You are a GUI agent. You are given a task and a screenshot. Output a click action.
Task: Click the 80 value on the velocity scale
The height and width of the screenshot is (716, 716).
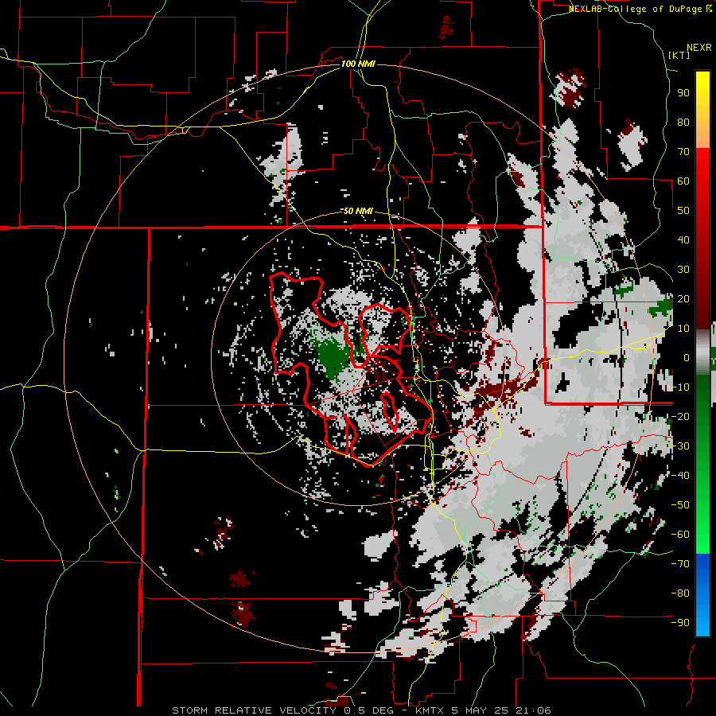click(683, 123)
